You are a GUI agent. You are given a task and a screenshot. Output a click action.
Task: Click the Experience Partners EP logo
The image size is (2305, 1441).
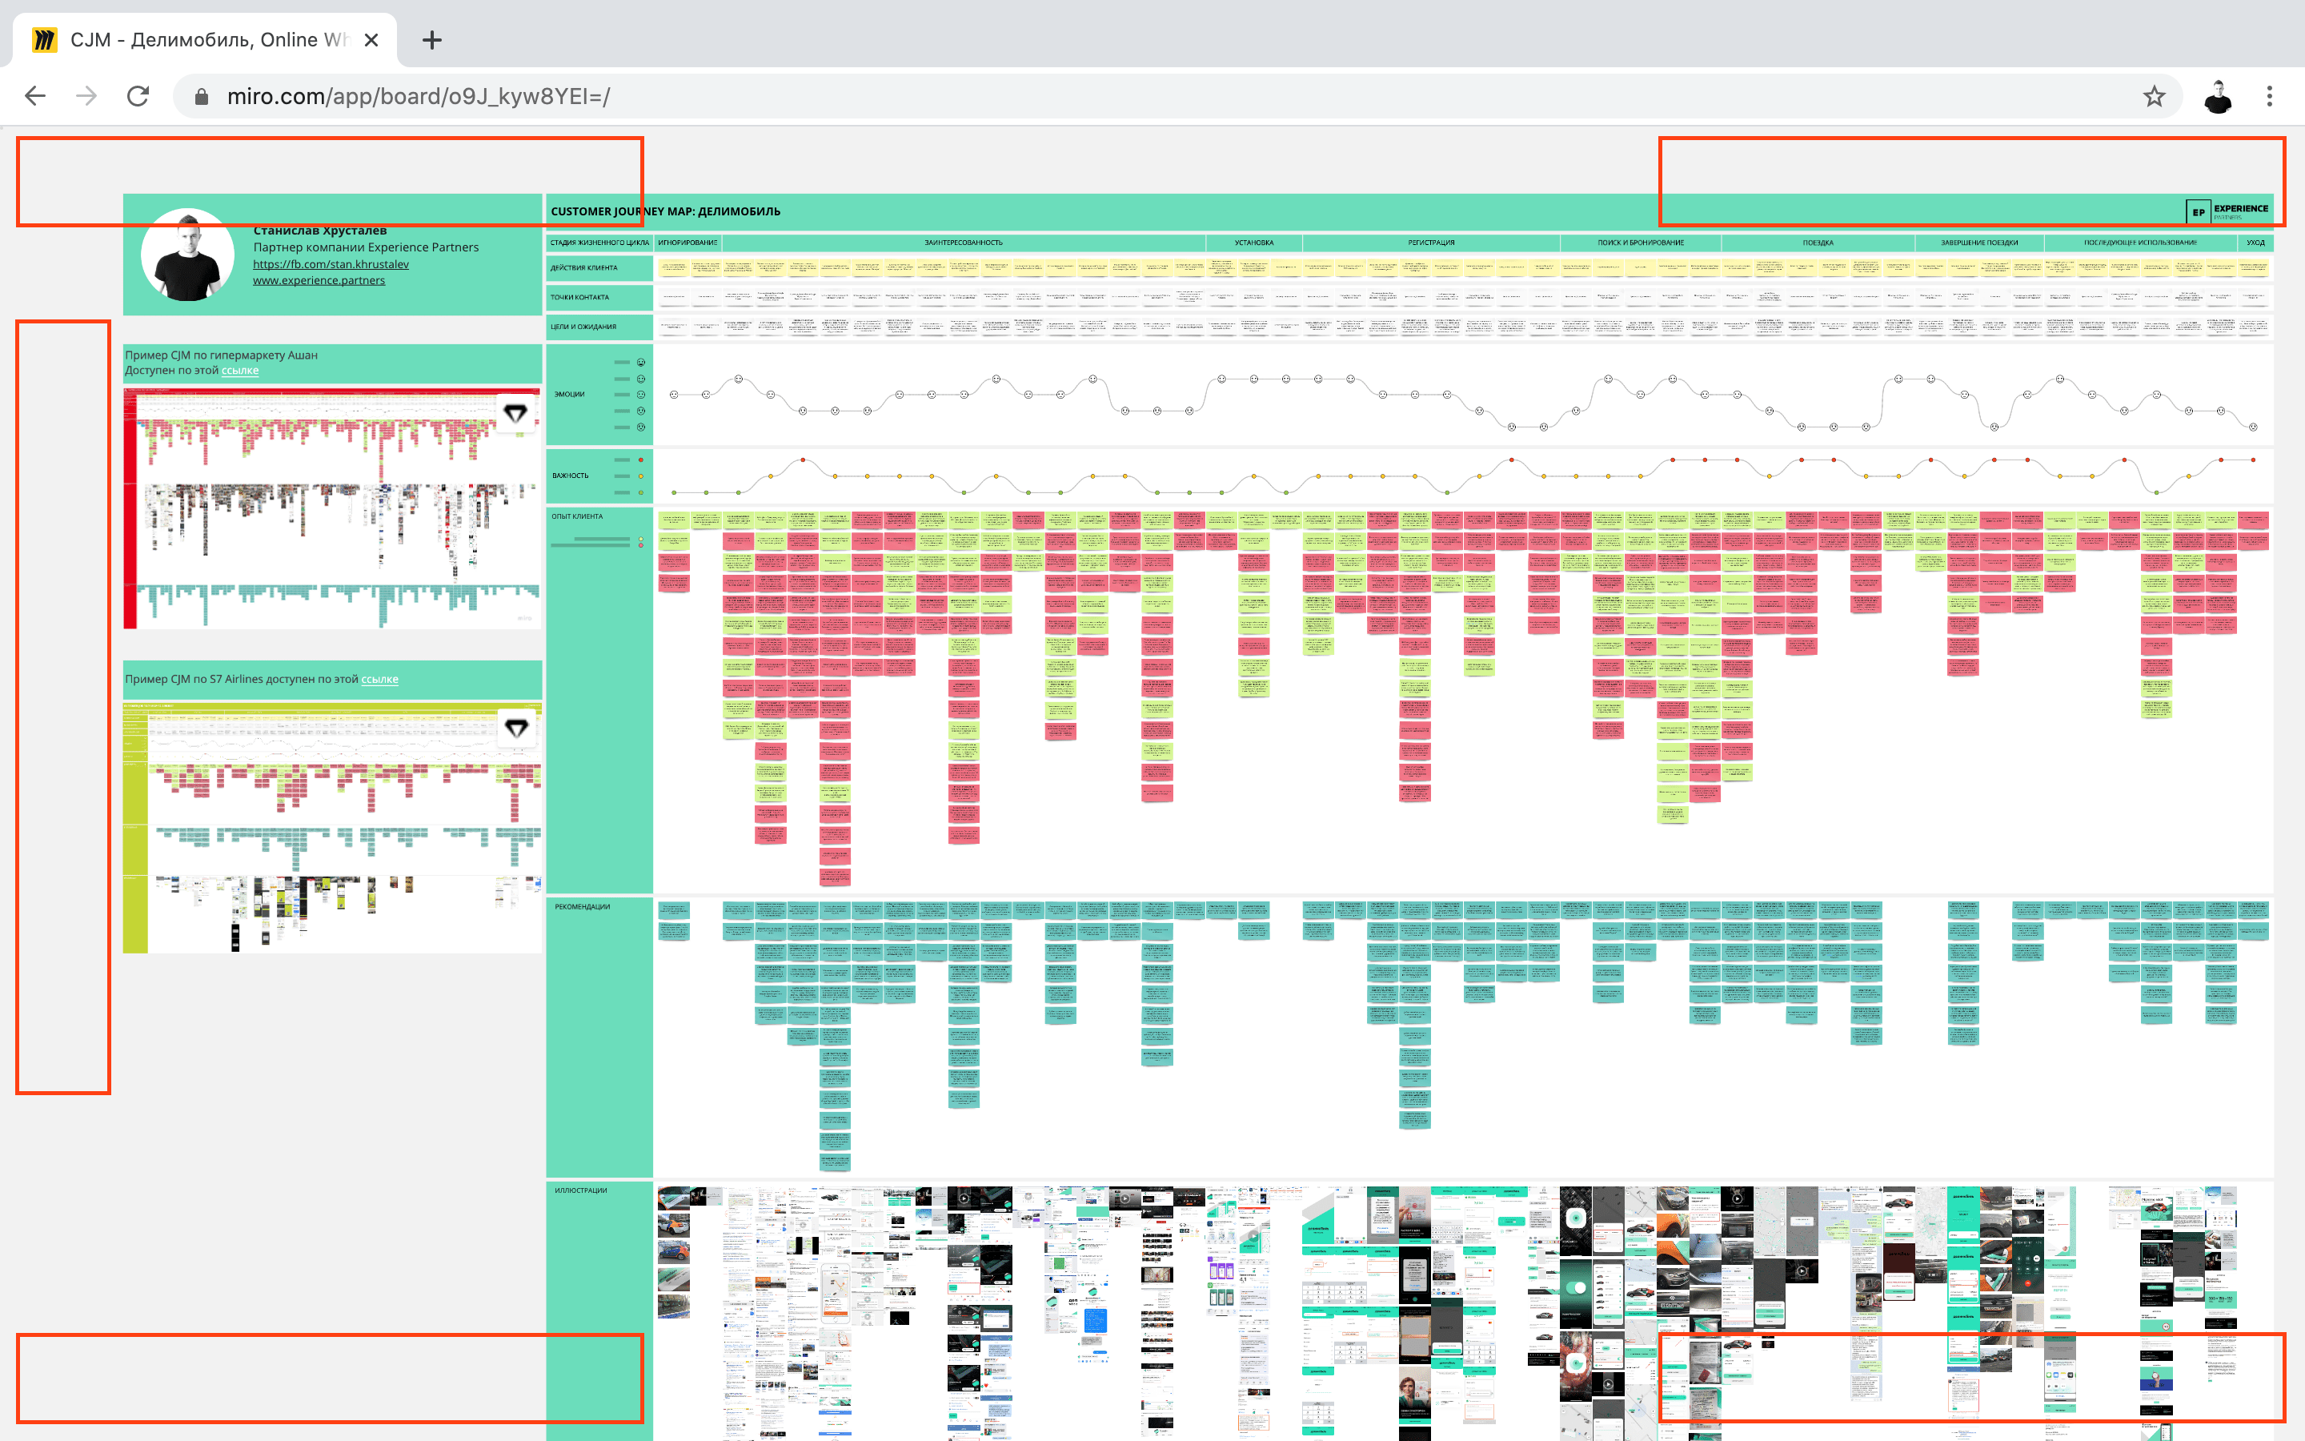[2198, 211]
